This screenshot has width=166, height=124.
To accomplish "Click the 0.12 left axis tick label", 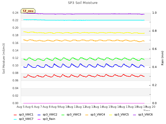I will 16,58.
